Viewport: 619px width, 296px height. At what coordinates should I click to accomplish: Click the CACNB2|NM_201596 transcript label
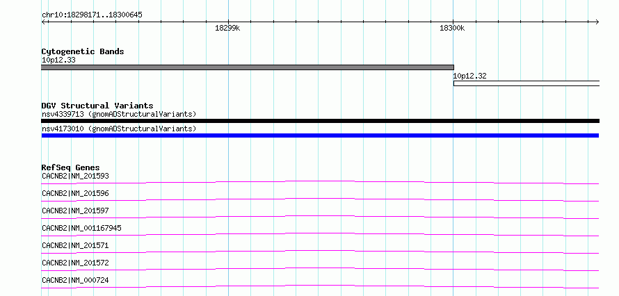pos(75,193)
